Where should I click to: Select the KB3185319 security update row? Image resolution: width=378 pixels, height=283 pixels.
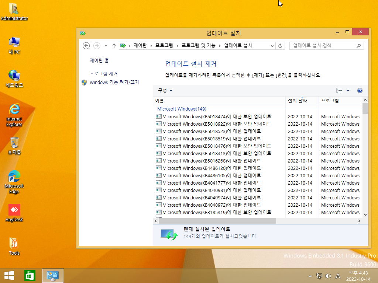click(x=257, y=213)
